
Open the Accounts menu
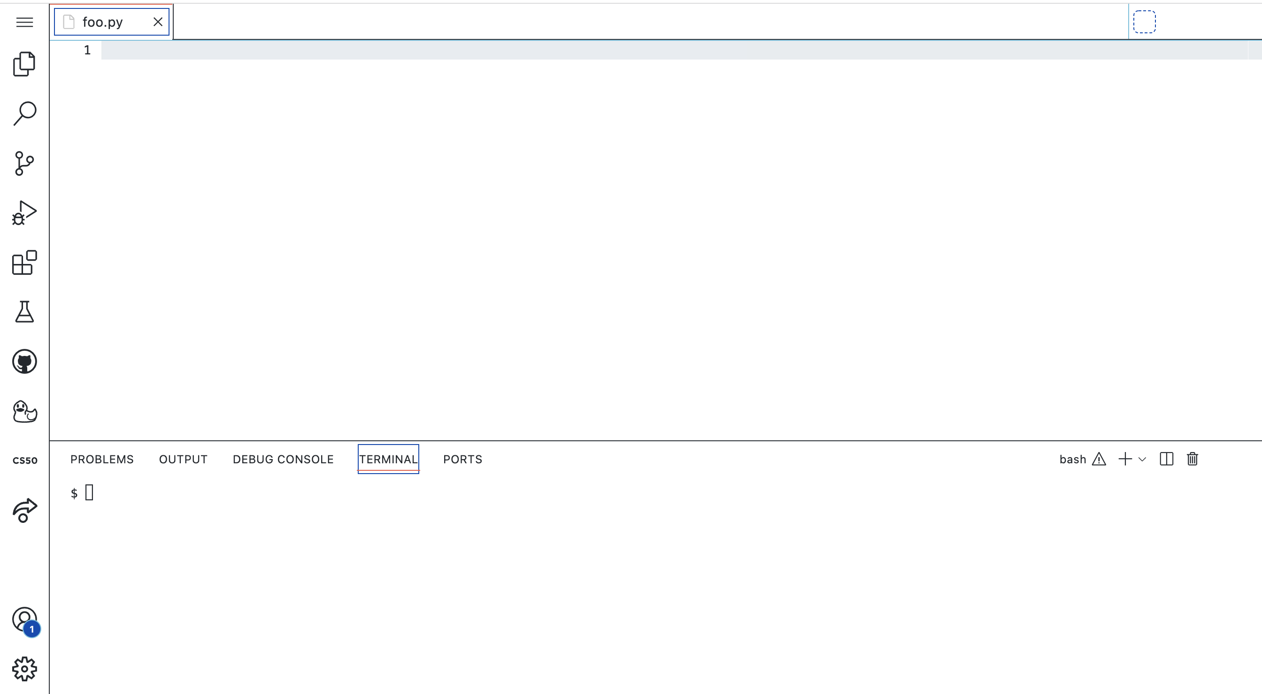[x=24, y=619]
